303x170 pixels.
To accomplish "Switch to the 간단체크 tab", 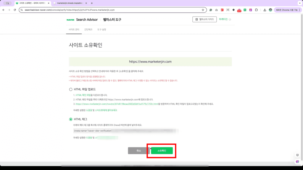I will pyautogui.click(x=88, y=30).
